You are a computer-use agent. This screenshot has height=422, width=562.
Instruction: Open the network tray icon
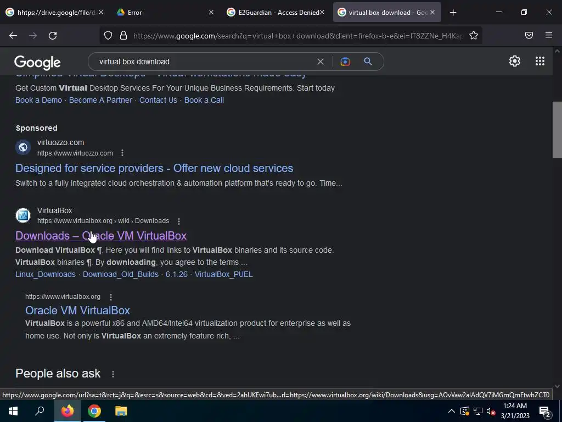478,411
